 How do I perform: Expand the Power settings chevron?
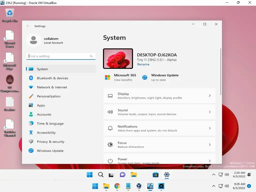click(x=210, y=161)
